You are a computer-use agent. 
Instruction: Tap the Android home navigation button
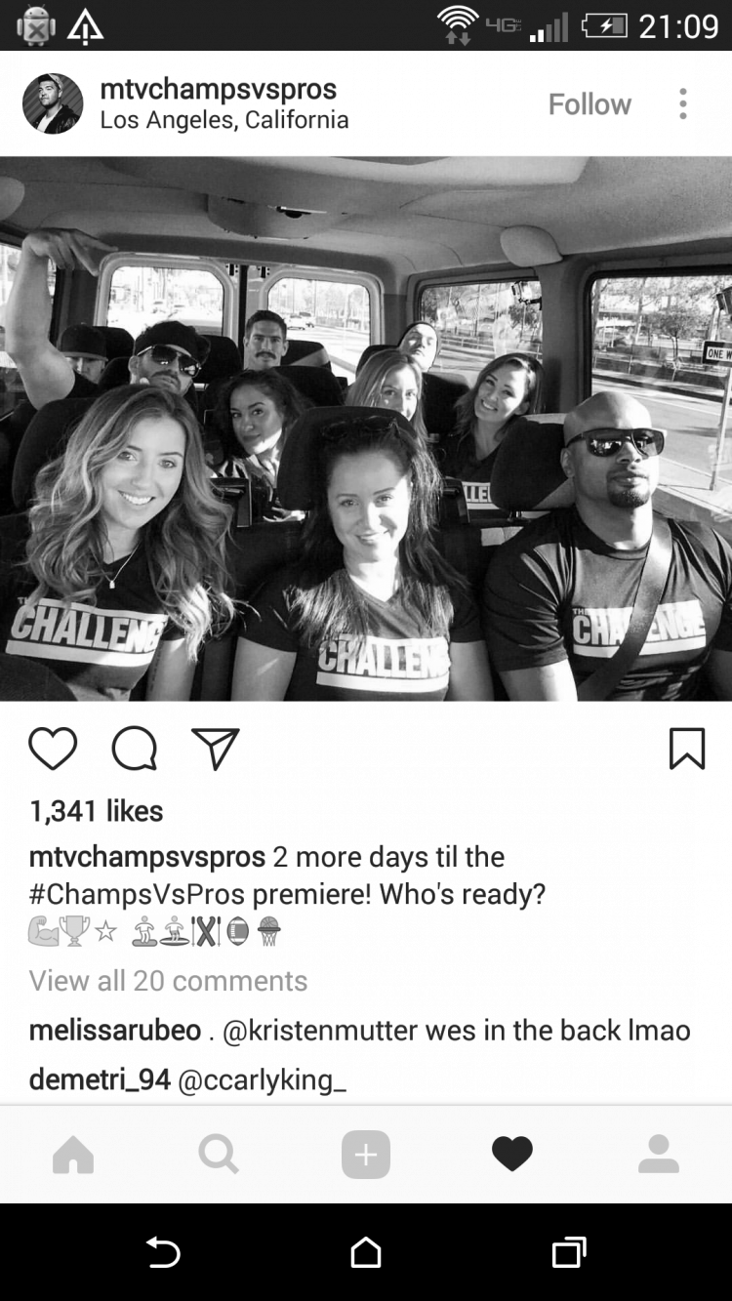[x=366, y=1252]
